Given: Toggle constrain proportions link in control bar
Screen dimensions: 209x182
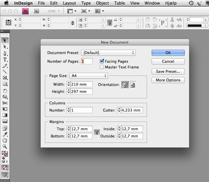Looking at the screenshot, I should pyautogui.click(x=110, y=23).
